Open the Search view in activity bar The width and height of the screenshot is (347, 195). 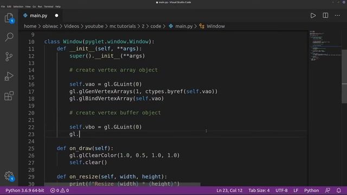point(9,37)
